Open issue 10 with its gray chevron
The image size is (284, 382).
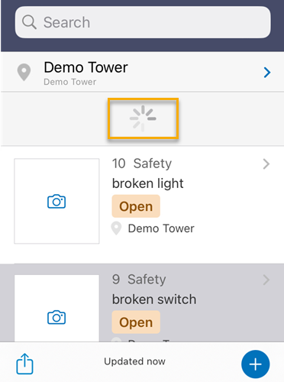266,164
